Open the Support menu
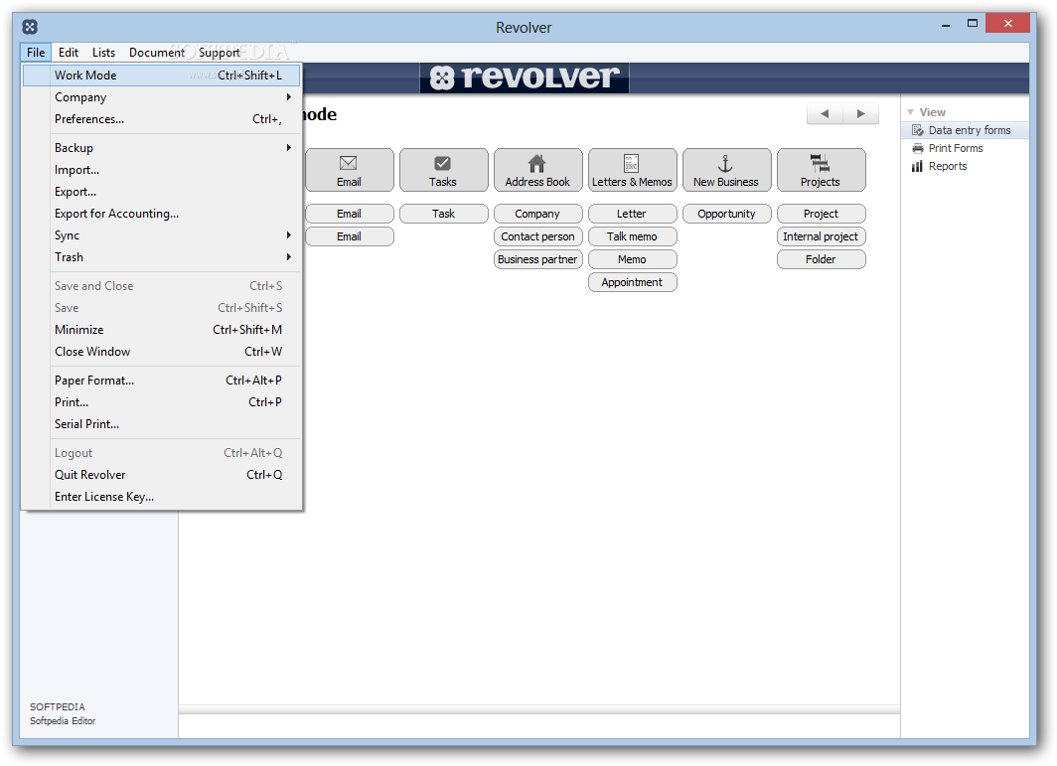 click(220, 52)
